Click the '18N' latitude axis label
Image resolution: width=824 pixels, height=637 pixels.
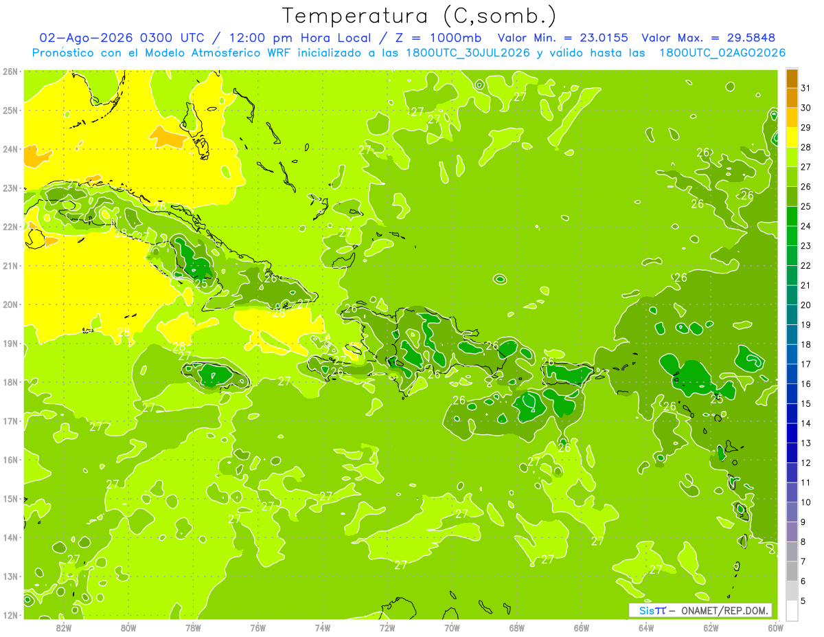pos(10,382)
